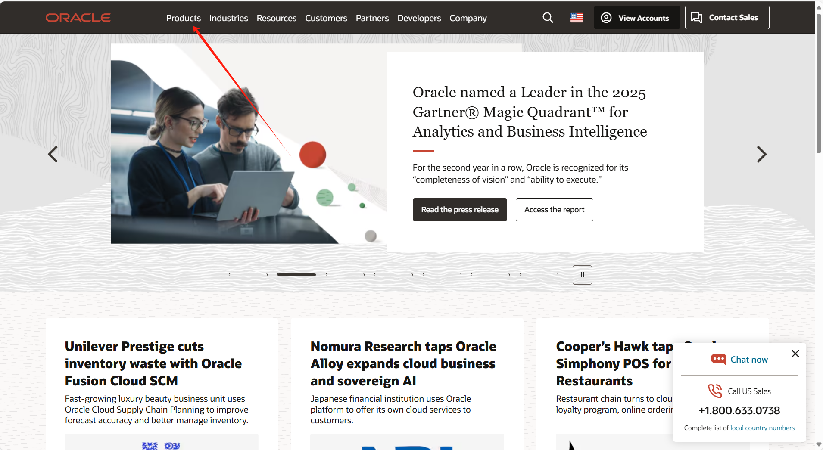Select the first carousel slide indicator
Image resolution: width=823 pixels, height=450 pixels.
(x=248, y=275)
